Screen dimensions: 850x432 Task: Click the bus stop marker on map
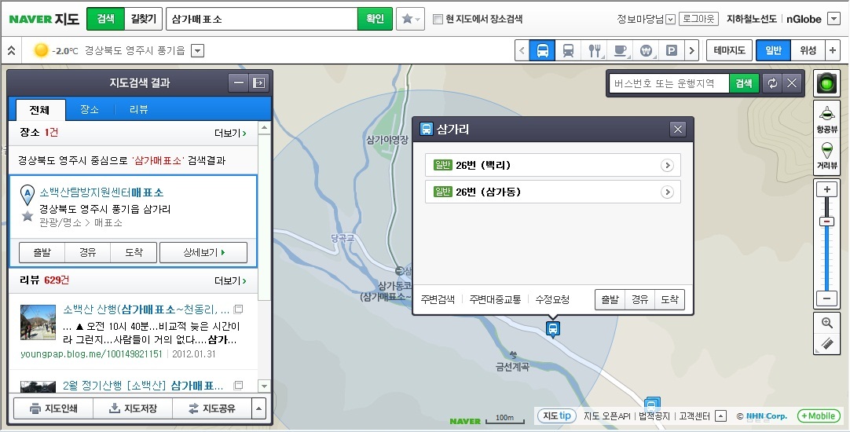(x=552, y=329)
